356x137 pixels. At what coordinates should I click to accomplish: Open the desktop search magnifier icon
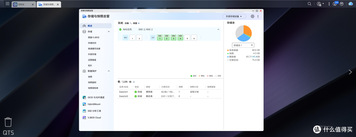coord(309,4)
